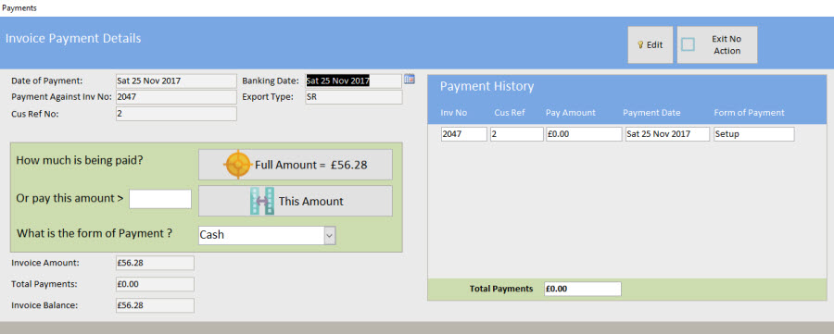834x334 pixels.
Task: Click 'Export Type:' label
Action: [x=268, y=97]
